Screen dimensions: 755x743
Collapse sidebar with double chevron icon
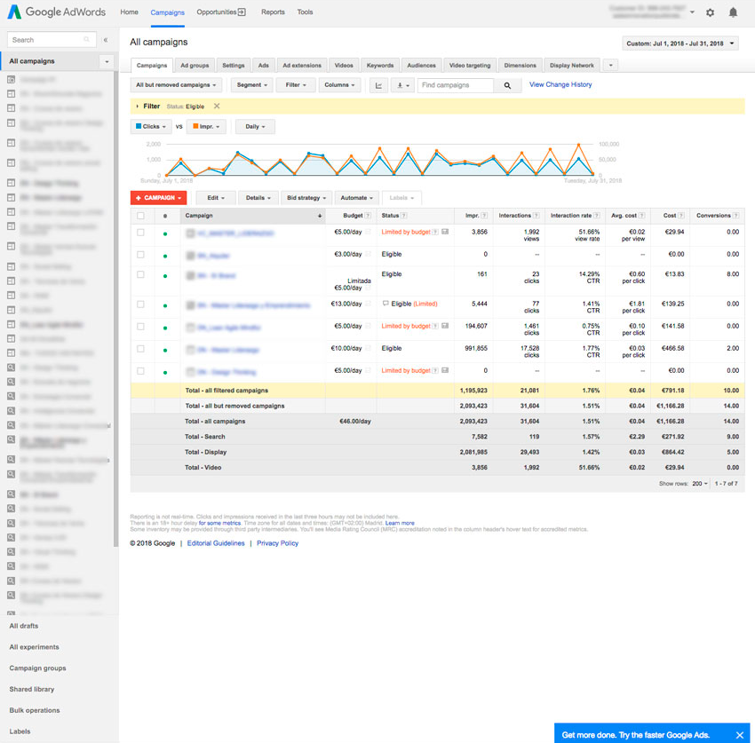tap(106, 40)
